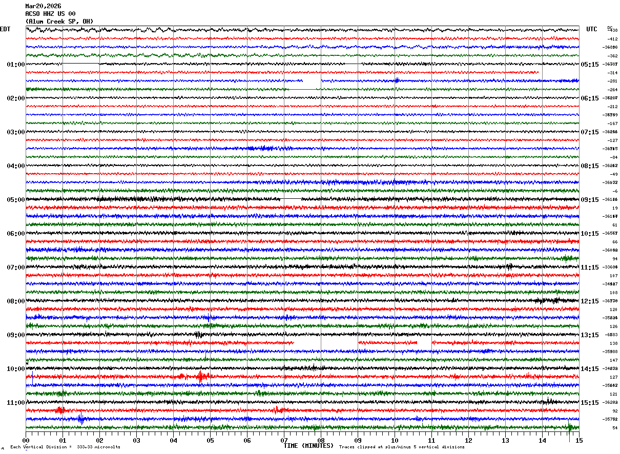Click the large red burst on the 10:15 trace
Image resolution: width=620 pixels, height=454 pixels.
[x=201, y=377]
